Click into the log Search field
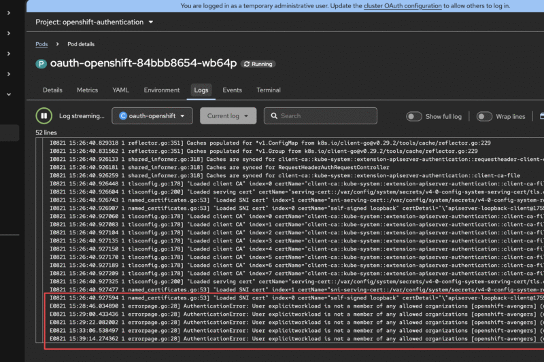This screenshot has height=362, width=544. click(320, 115)
